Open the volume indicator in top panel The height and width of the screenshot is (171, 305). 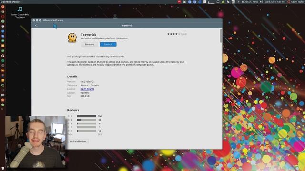pyautogui.click(x=262, y=2)
